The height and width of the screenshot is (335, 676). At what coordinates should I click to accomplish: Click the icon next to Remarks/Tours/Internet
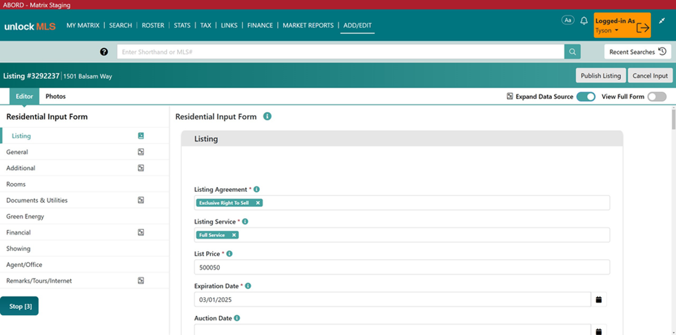click(x=141, y=281)
